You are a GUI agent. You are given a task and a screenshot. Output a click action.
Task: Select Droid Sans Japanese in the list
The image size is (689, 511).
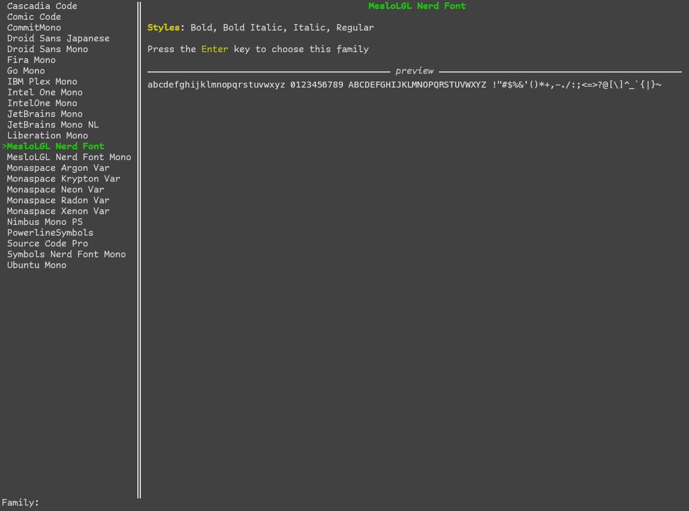tap(58, 38)
